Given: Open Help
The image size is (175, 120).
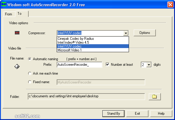Looking at the screenshot, I should 161,114.
